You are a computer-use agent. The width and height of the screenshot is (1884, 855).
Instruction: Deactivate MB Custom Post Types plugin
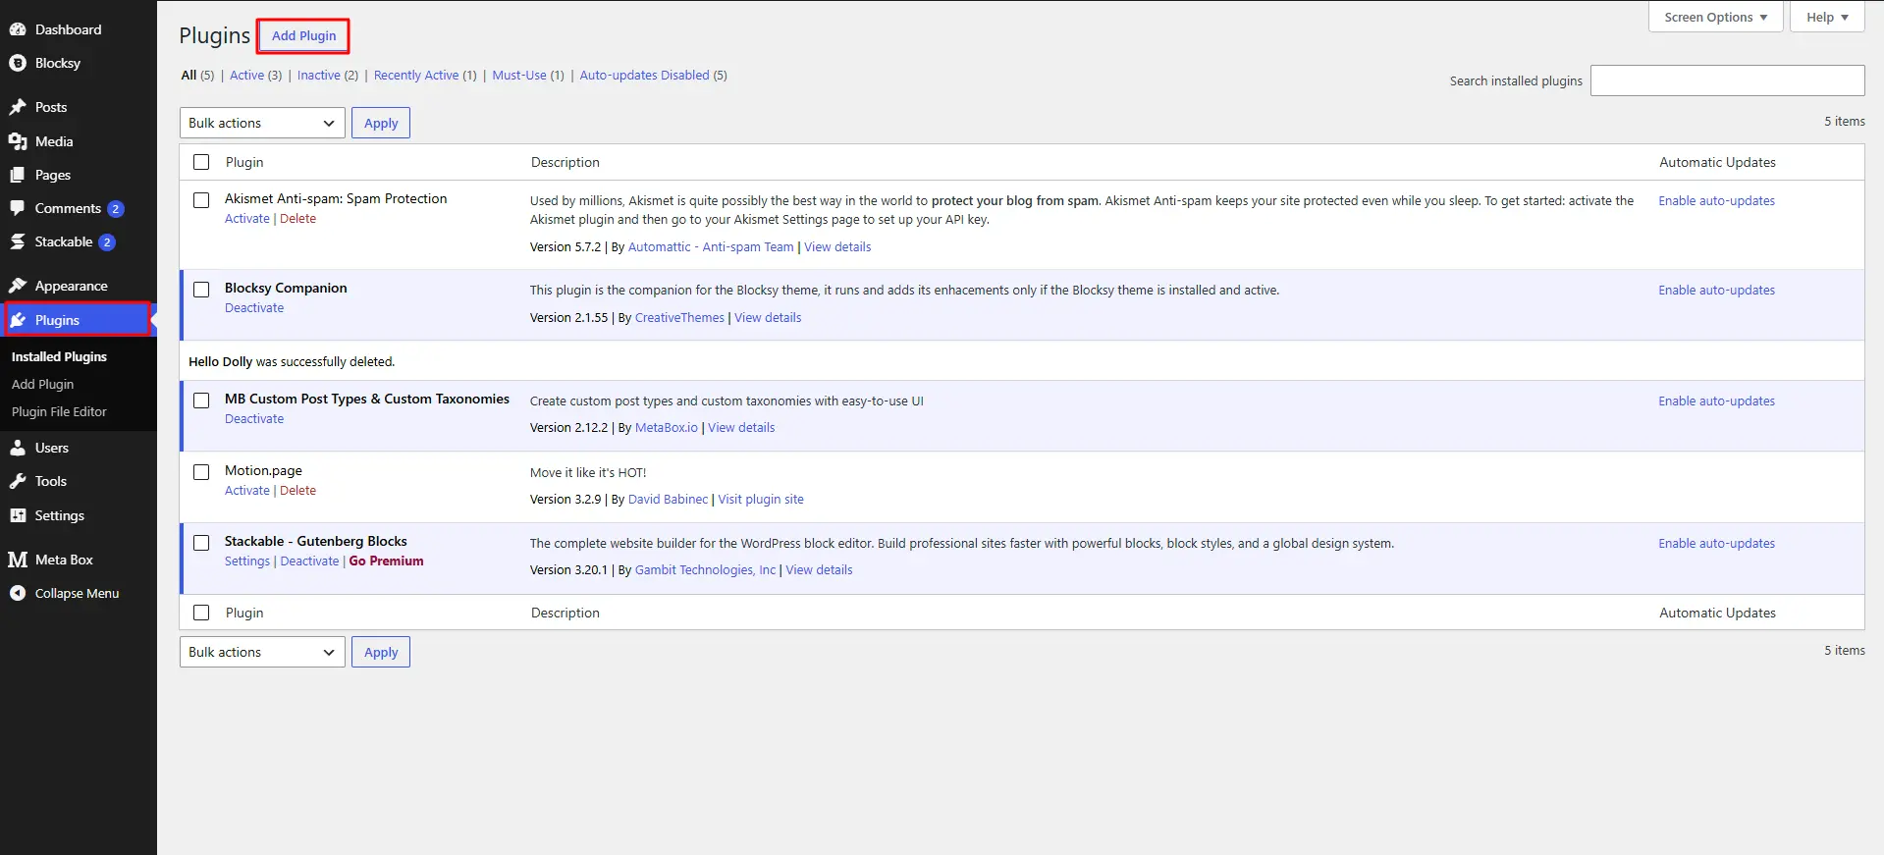coord(254,419)
